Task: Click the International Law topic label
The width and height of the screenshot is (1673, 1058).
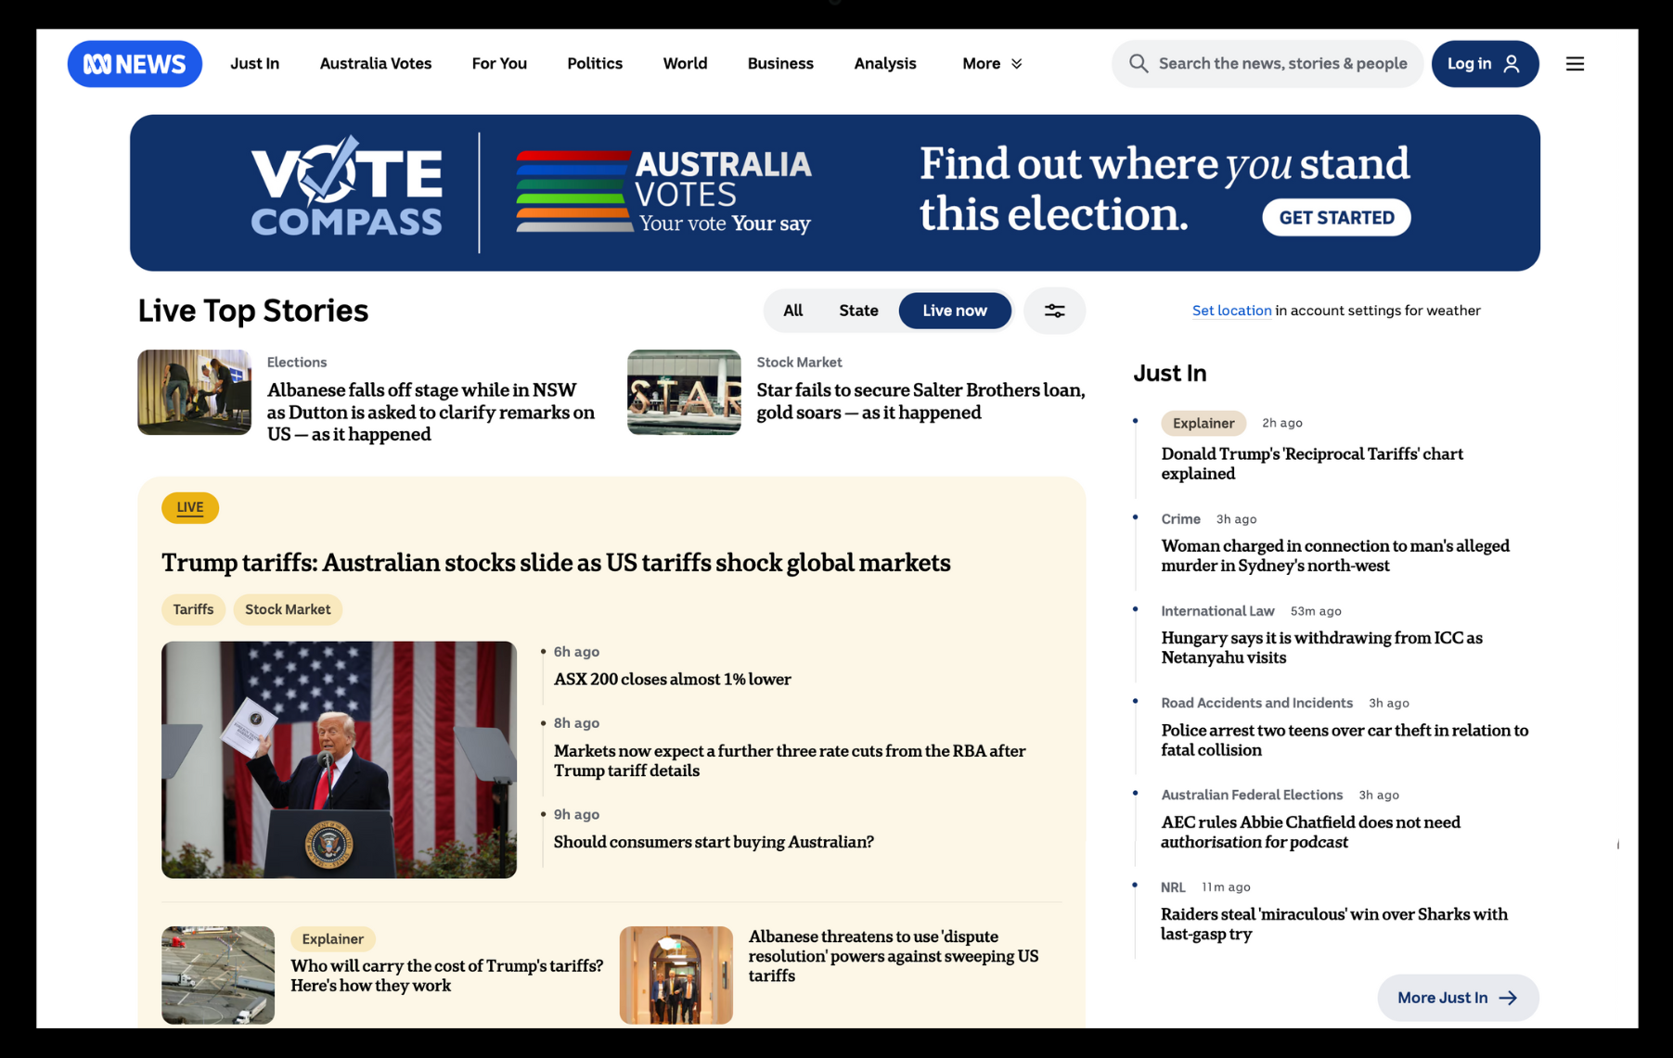Action: tap(1217, 611)
